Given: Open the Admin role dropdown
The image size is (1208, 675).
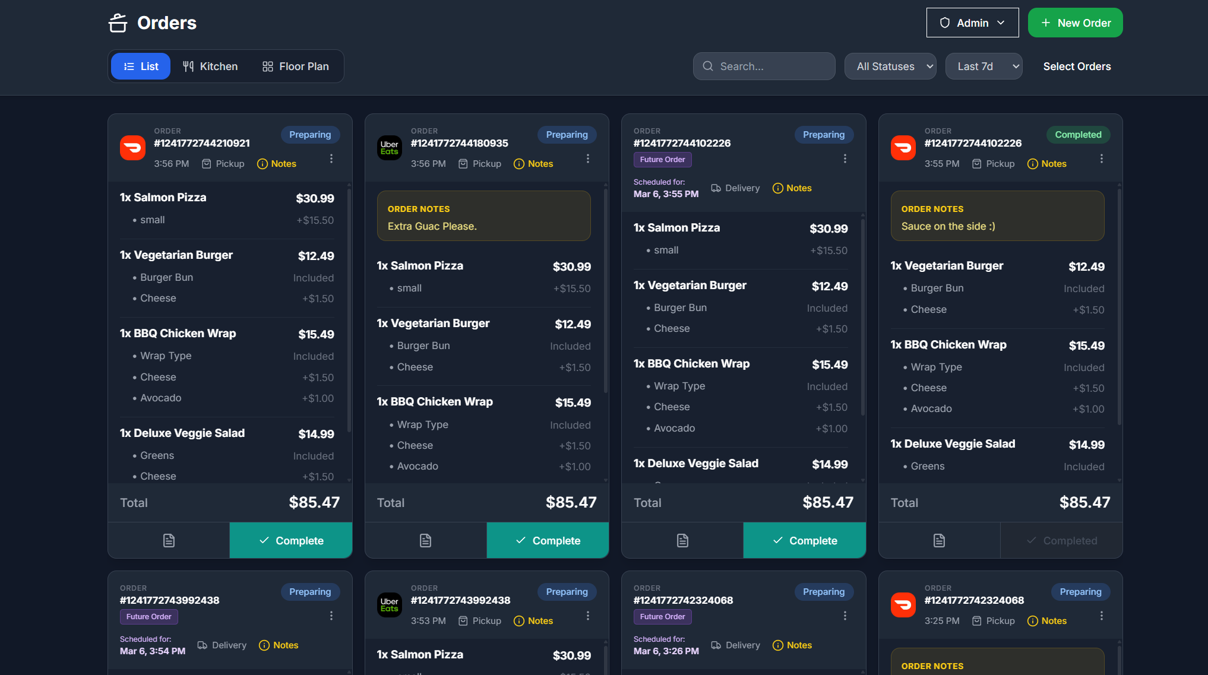Looking at the screenshot, I should (x=972, y=23).
